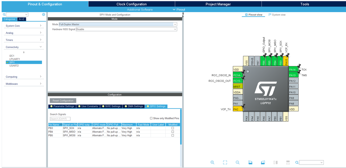
Task: Open the pin search combo box dropdown
Action: [x=322, y=162]
